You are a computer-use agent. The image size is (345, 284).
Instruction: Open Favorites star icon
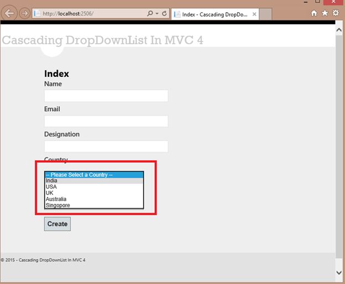[x=325, y=13]
